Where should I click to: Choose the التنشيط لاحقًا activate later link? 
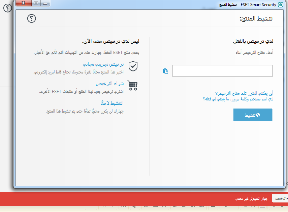click(x=112, y=103)
